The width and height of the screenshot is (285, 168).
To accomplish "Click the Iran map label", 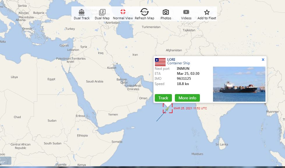I will 135,55.
